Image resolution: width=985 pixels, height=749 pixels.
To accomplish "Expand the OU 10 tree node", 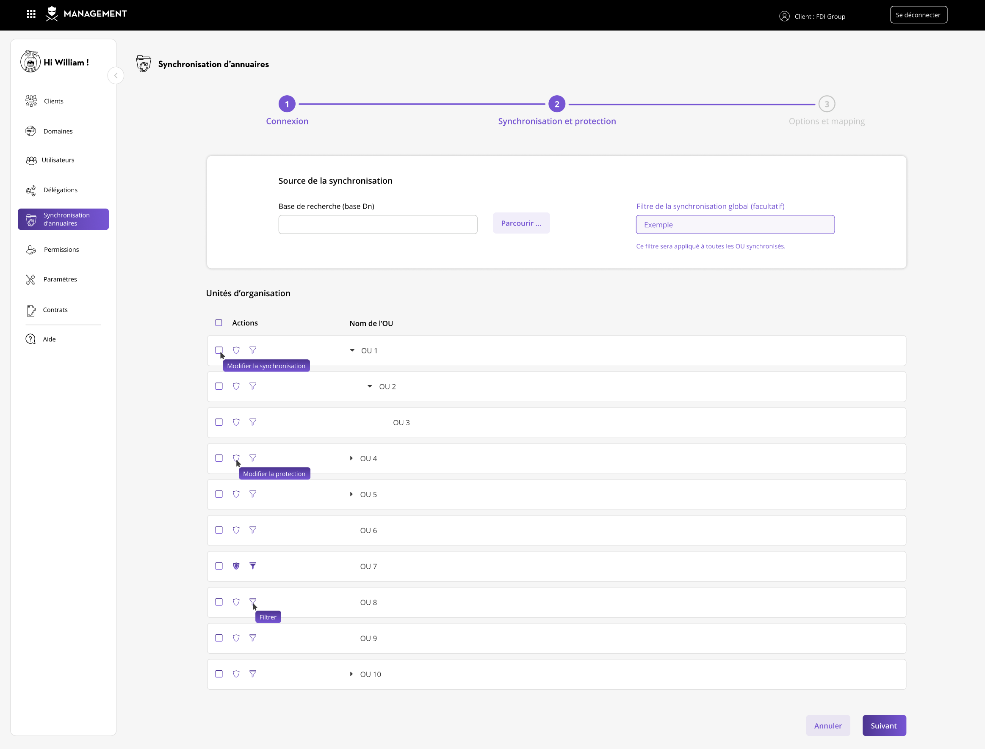I will pos(351,674).
